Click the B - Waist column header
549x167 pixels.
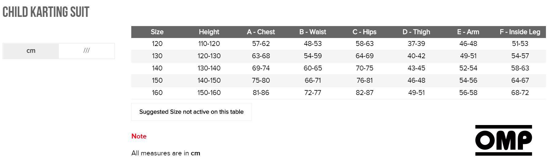[x=313, y=32]
